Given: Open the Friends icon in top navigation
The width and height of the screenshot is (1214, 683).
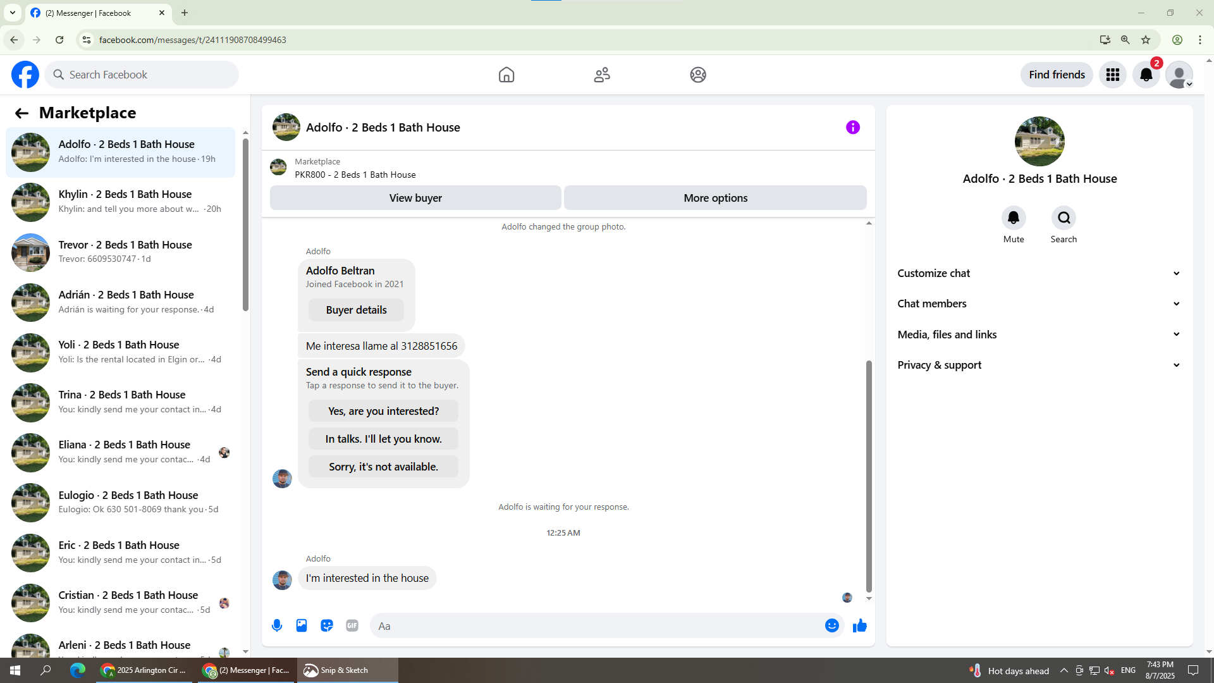Looking at the screenshot, I should (602, 75).
